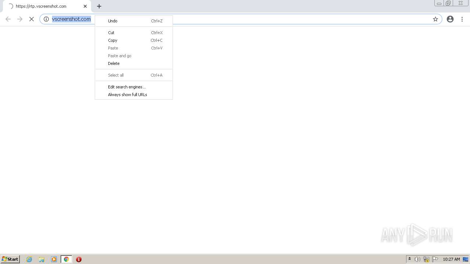
Task: Open the volume speaker tray icon
Action: [x=417, y=259]
